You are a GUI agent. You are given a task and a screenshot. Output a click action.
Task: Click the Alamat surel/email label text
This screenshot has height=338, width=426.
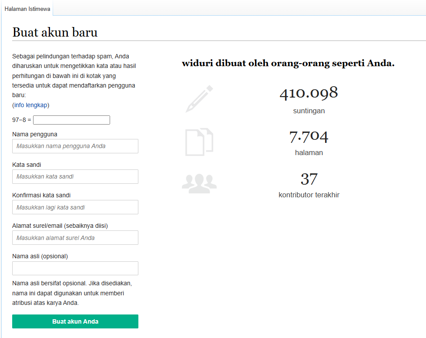tap(60, 226)
